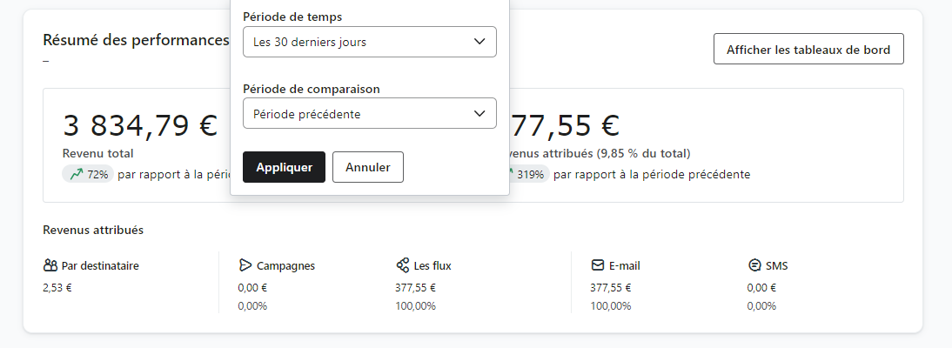Click chevron beside Les 30 derniers jours
The image size is (952, 348).
[x=479, y=42]
